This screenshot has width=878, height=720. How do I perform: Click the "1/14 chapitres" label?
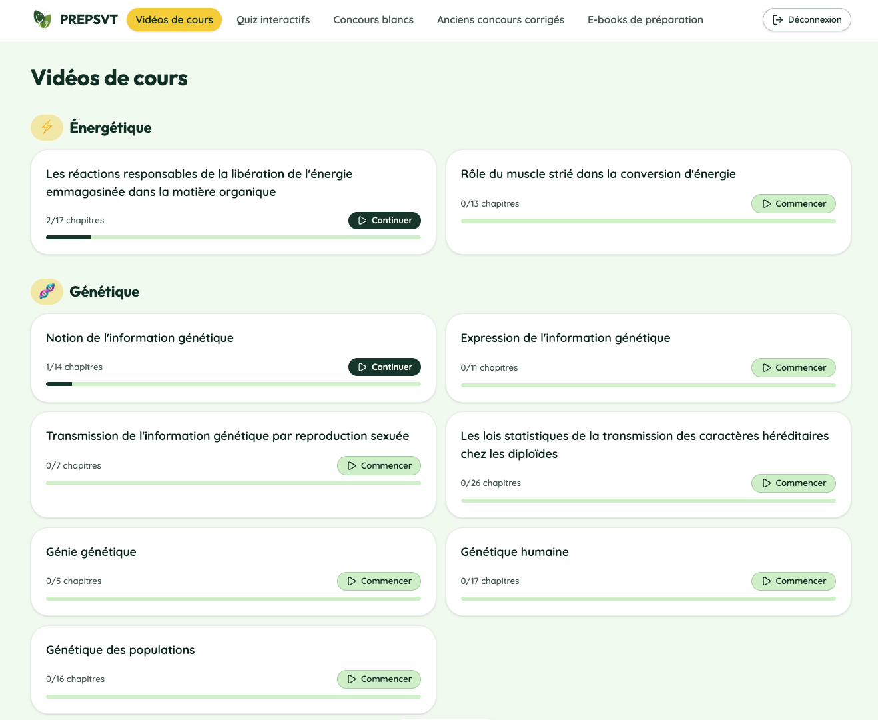click(74, 367)
